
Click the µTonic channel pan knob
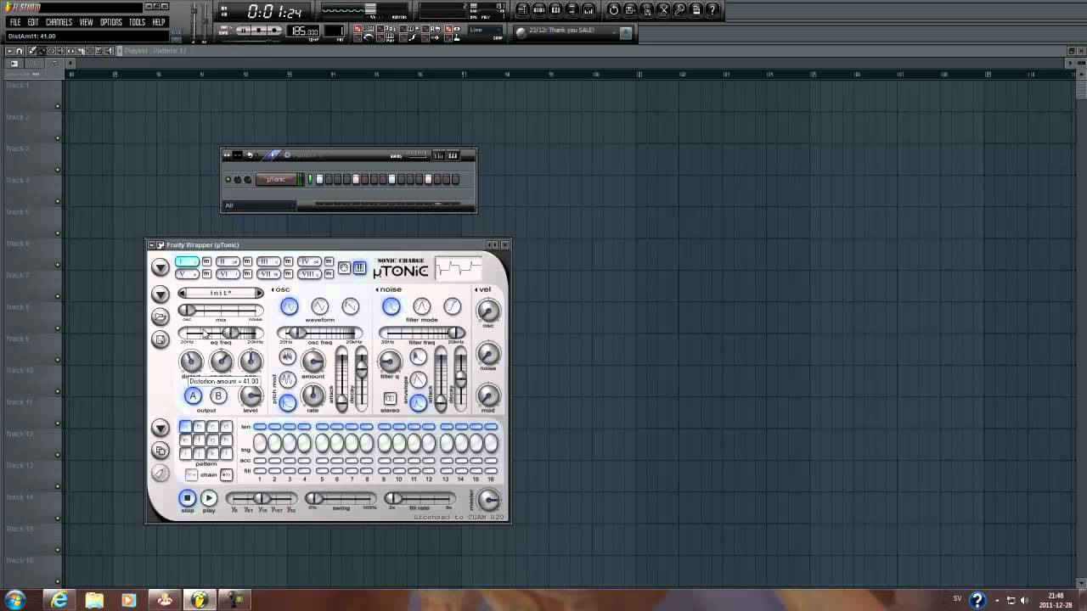coord(238,179)
